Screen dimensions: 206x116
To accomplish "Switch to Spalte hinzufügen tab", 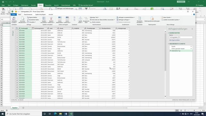I will pyautogui.click(x=41, y=15).
